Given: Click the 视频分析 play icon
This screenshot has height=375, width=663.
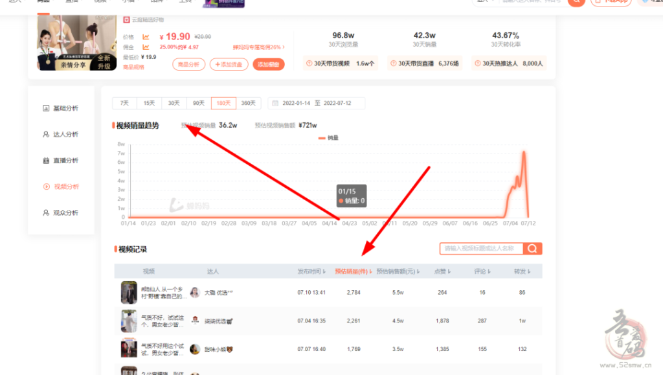Looking at the screenshot, I should (47, 187).
